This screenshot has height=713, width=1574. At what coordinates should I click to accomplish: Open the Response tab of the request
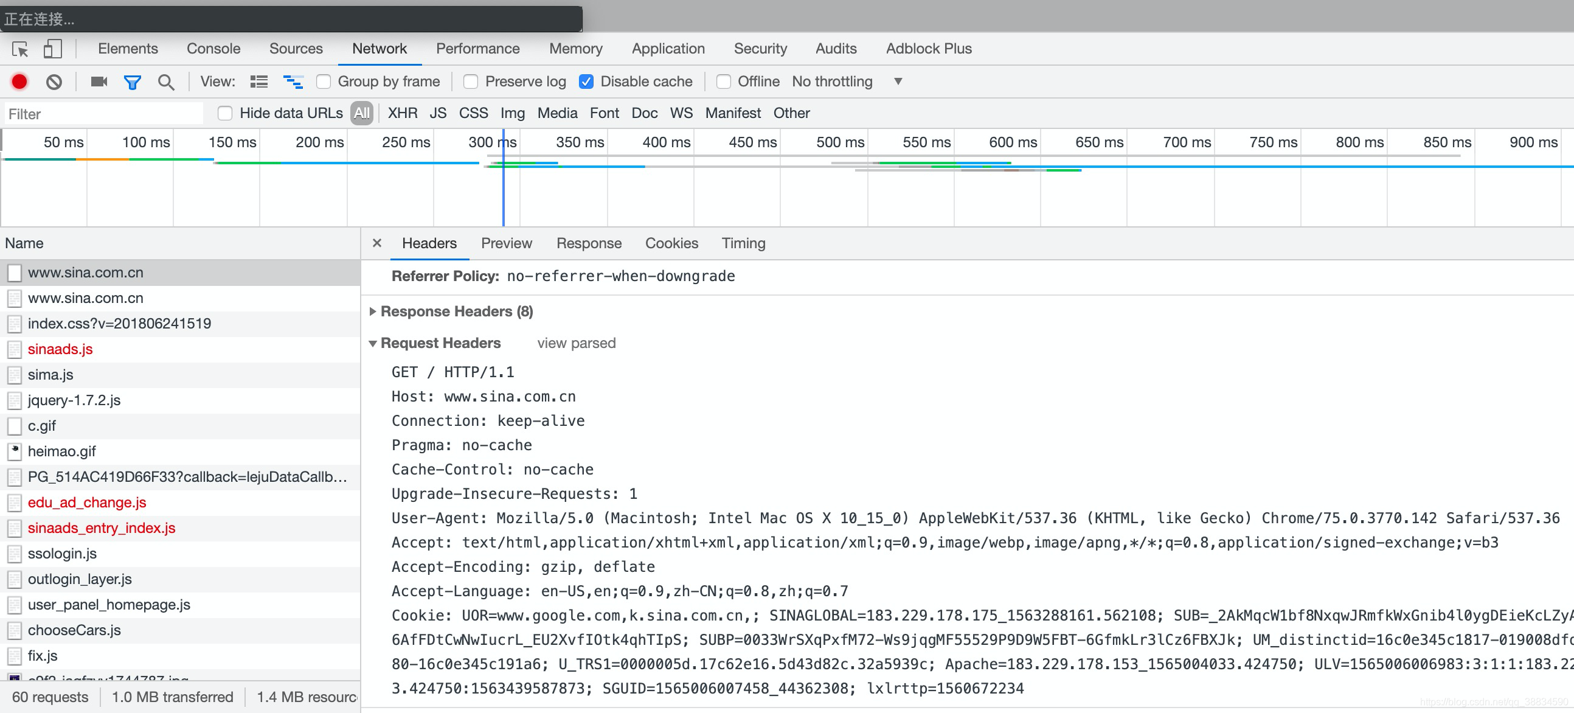click(x=589, y=243)
